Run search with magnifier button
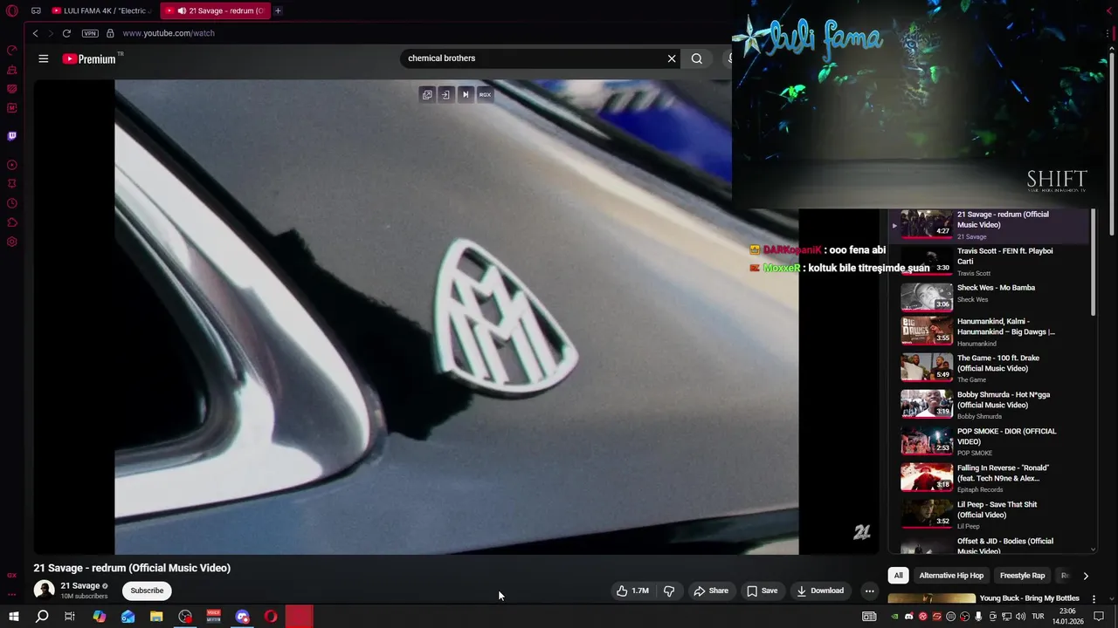Image resolution: width=1118 pixels, height=628 pixels. pyautogui.click(x=696, y=58)
